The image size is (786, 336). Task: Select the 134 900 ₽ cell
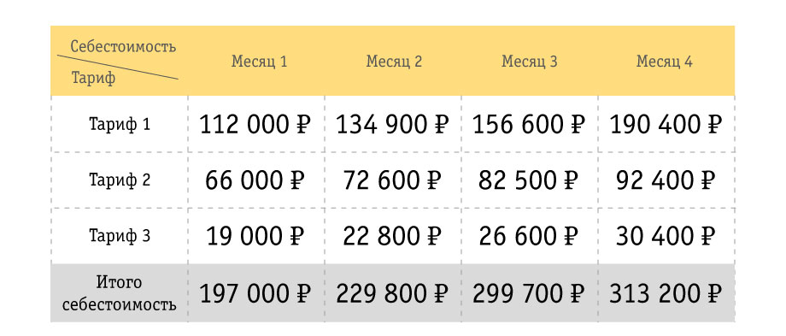tap(392, 124)
